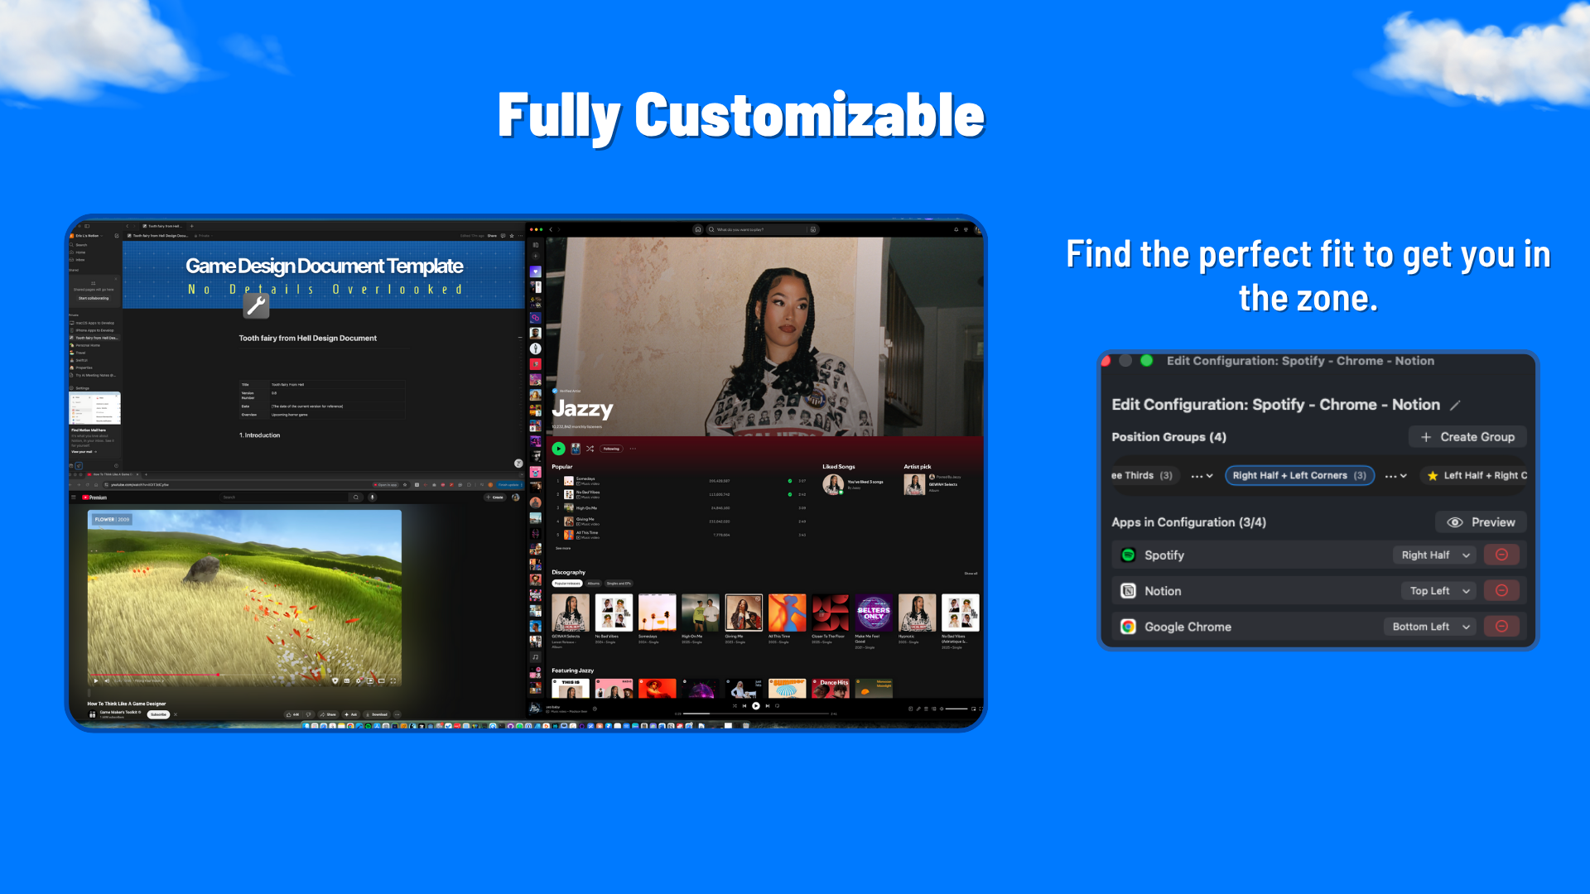This screenshot has width=1590, height=894.
Task: Open the BELTERS ONLY album thumbnail
Action: [x=874, y=613]
